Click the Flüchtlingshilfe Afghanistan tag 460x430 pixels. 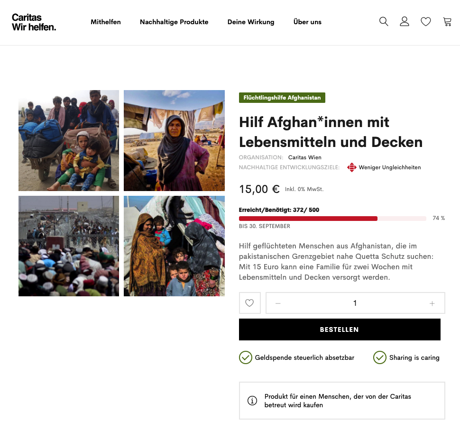tap(282, 98)
